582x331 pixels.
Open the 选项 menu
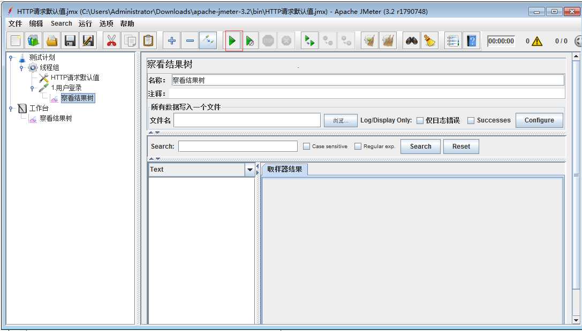click(x=106, y=24)
